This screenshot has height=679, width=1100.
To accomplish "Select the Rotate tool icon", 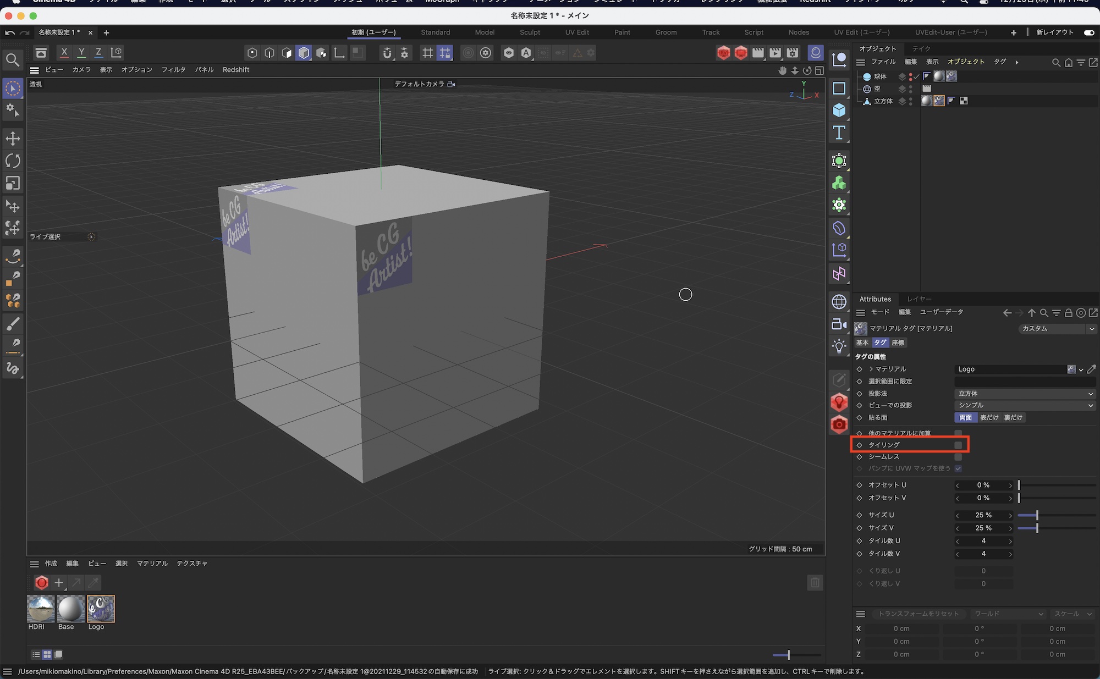I will 13,161.
